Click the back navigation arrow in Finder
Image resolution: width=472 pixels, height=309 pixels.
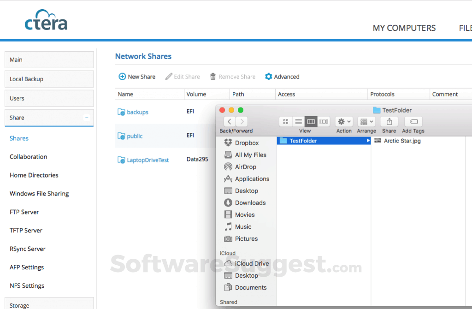[229, 121]
